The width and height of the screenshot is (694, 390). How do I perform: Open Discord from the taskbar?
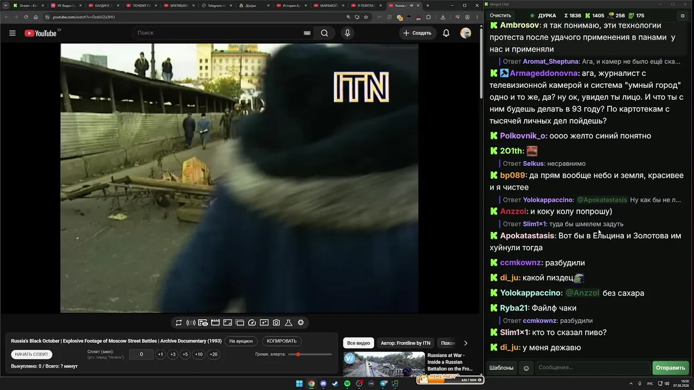click(324, 384)
